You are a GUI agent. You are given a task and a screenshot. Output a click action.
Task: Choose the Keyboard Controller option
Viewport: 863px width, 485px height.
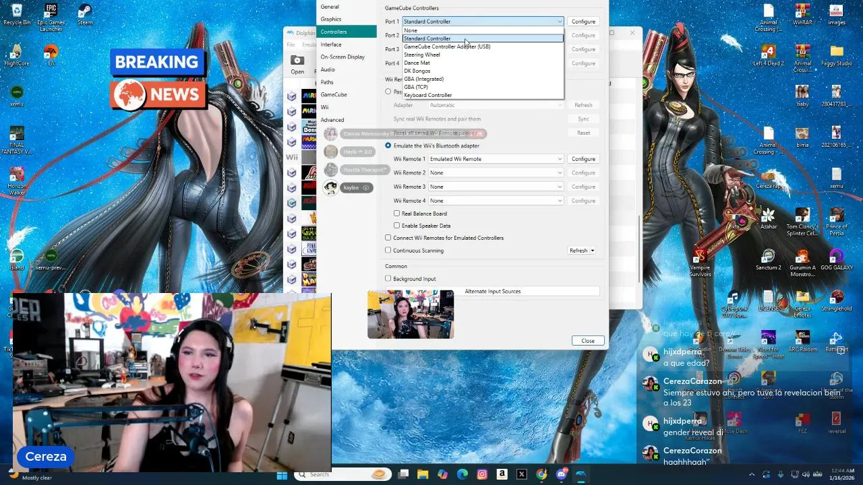(x=483, y=95)
